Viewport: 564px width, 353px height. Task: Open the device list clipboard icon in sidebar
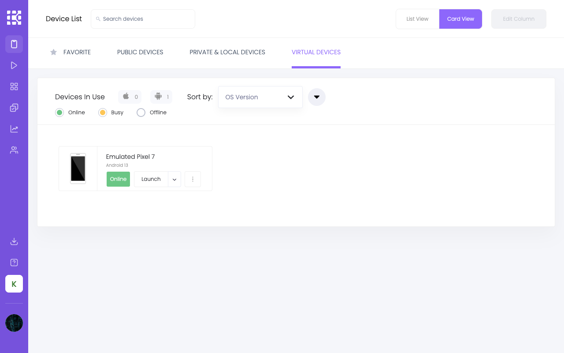[14, 44]
